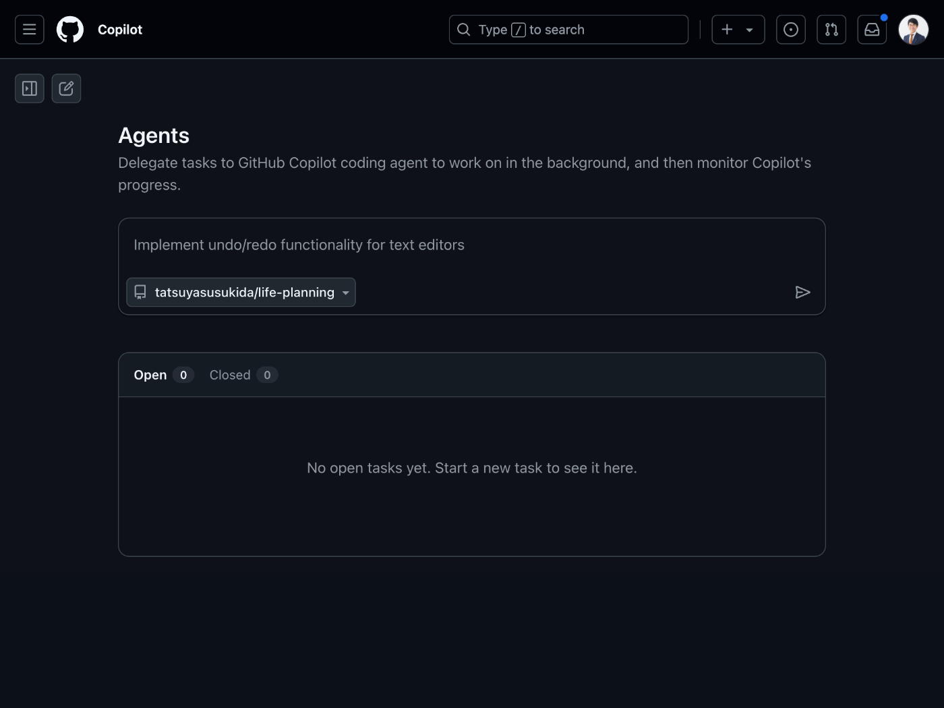Start a new conversation with the compose icon

pyautogui.click(x=66, y=88)
